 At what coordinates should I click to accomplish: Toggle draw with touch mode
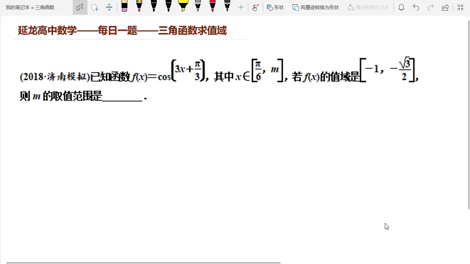click(x=256, y=7)
